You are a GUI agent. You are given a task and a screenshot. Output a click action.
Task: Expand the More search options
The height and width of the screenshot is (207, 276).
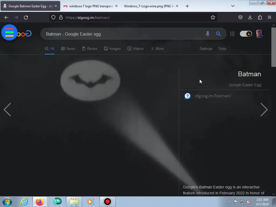click(157, 49)
